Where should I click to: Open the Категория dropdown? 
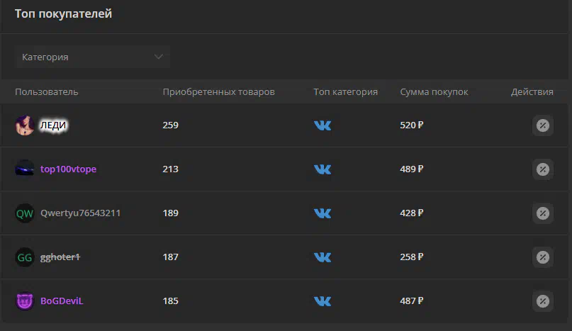pos(92,57)
